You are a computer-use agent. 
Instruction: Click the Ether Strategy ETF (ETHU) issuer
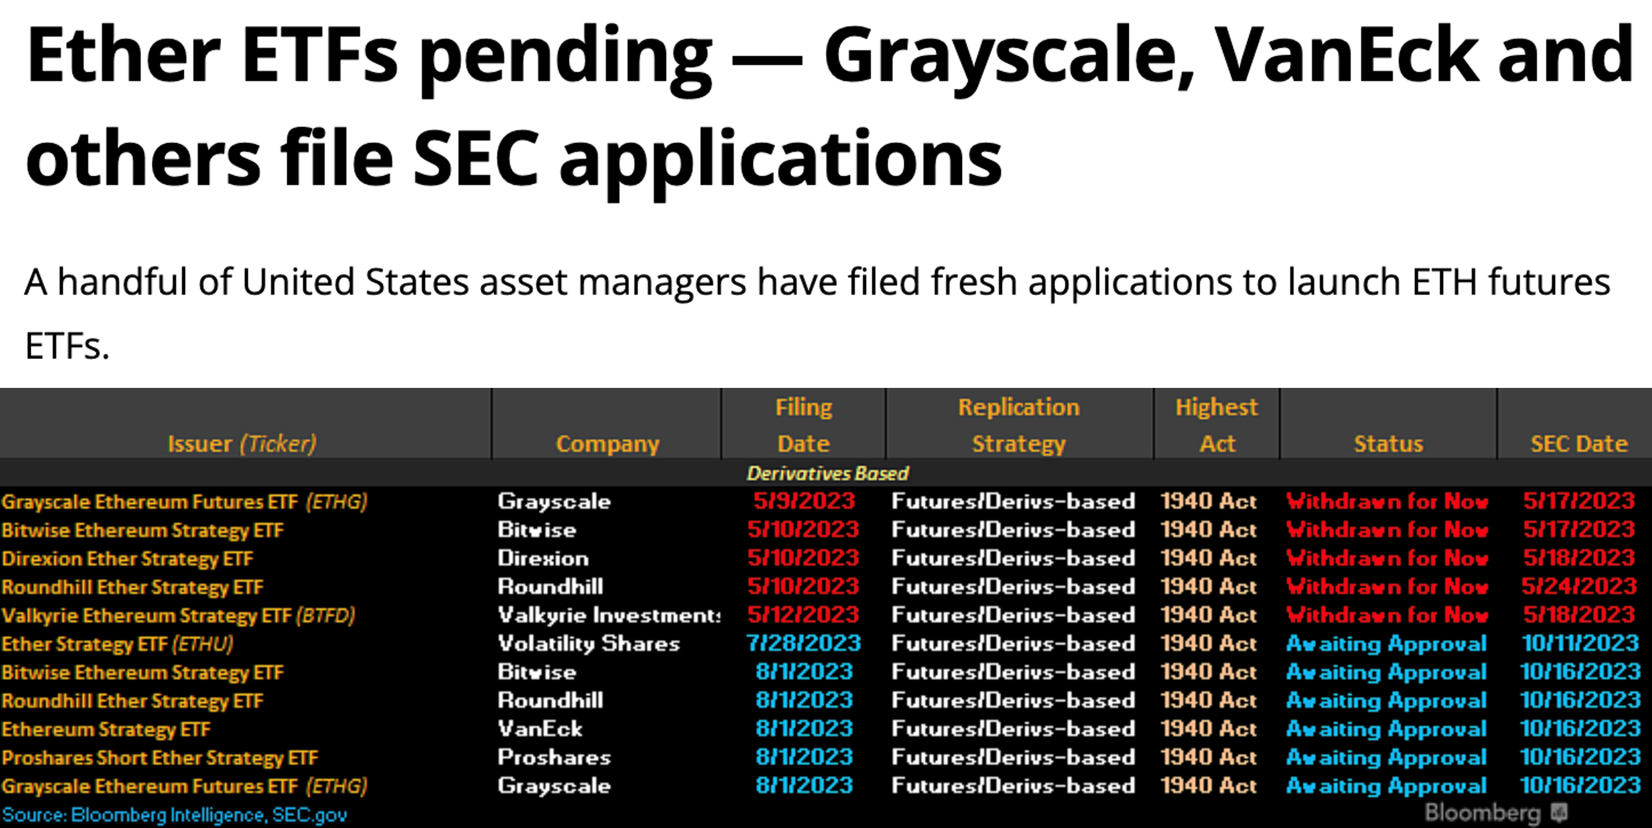click(117, 644)
